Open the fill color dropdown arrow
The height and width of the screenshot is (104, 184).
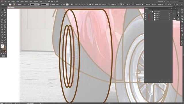tap(12, 5)
